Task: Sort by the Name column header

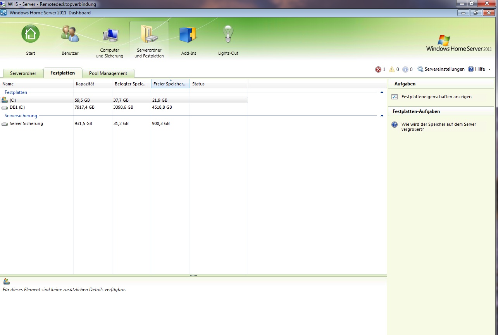Action: (x=37, y=84)
